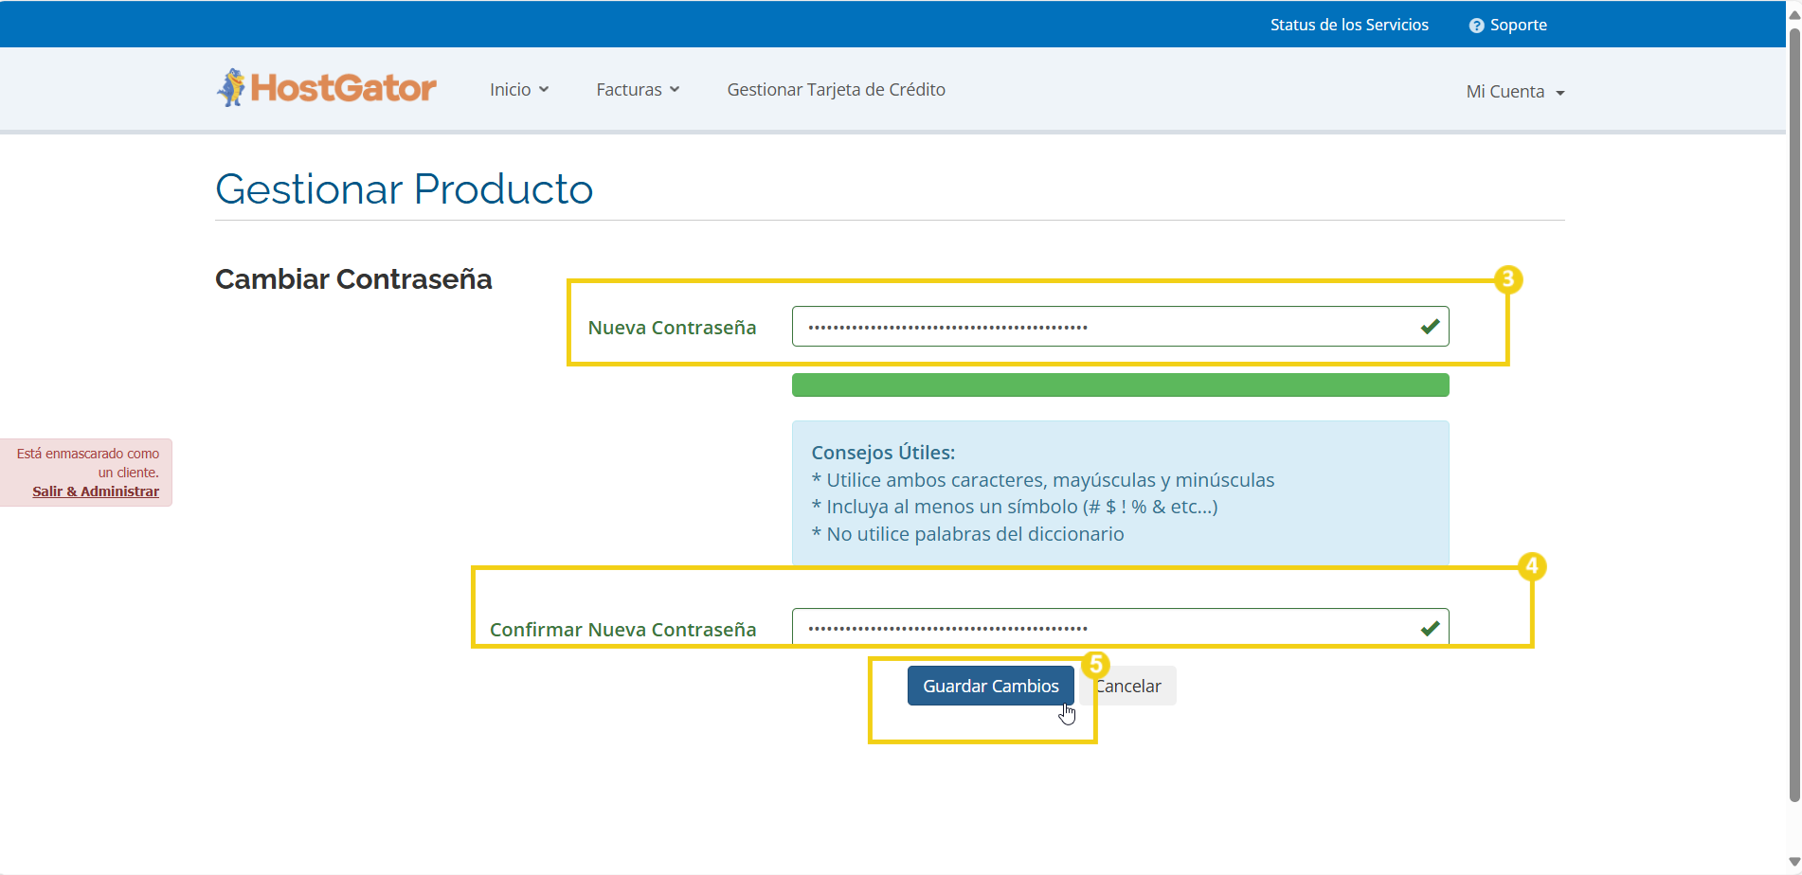Focus the Confirmar Nueva Contraseña field
The image size is (1802, 875).
tap(1099, 629)
